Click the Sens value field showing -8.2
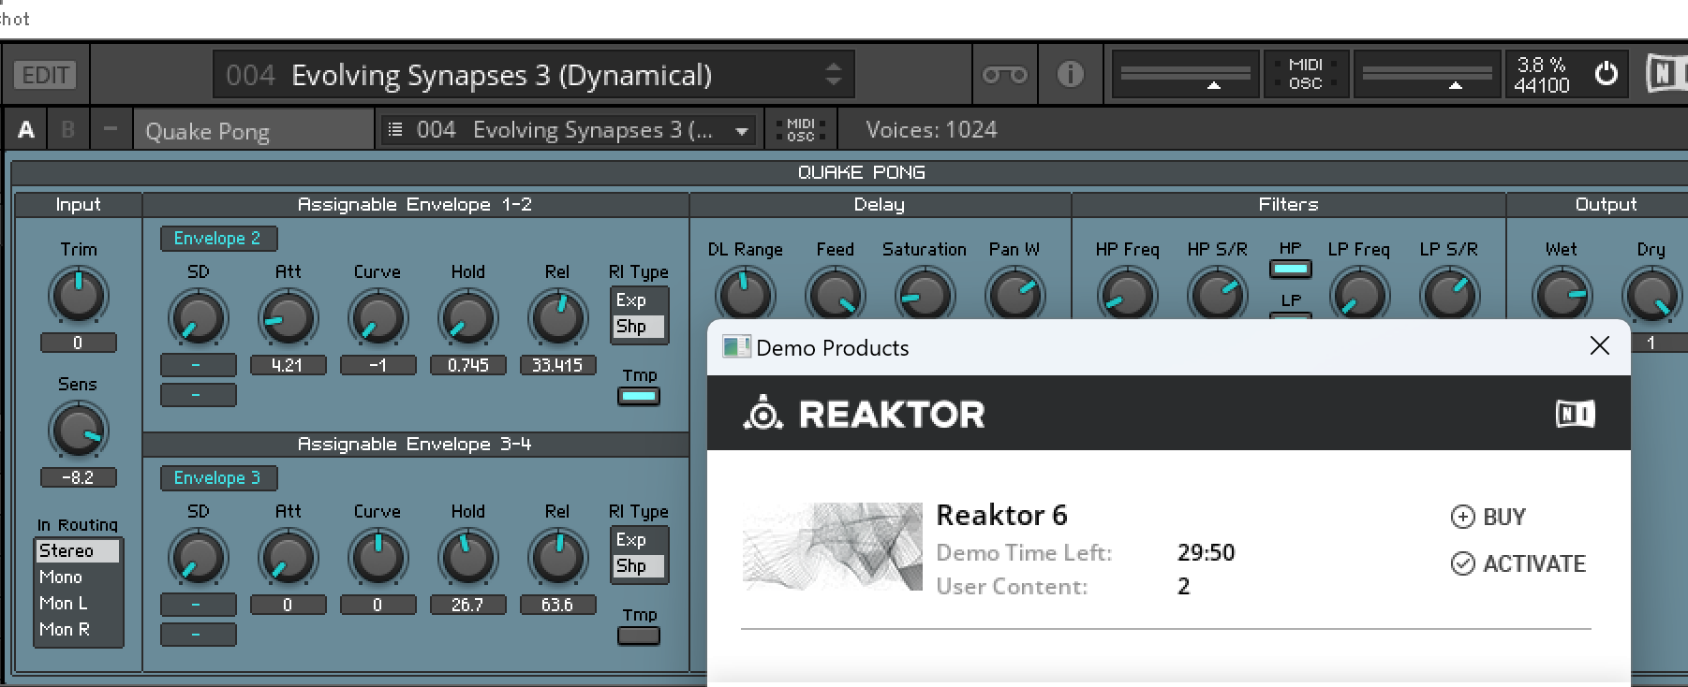 pyautogui.click(x=79, y=478)
